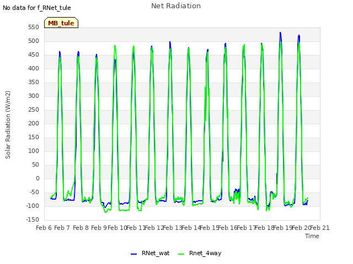Click the blue RNet_wat legend swatch
Screen dimensions: 353x264
pos(133,254)
